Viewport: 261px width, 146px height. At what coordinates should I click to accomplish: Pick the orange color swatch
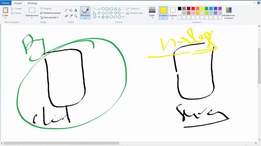(x=197, y=9)
